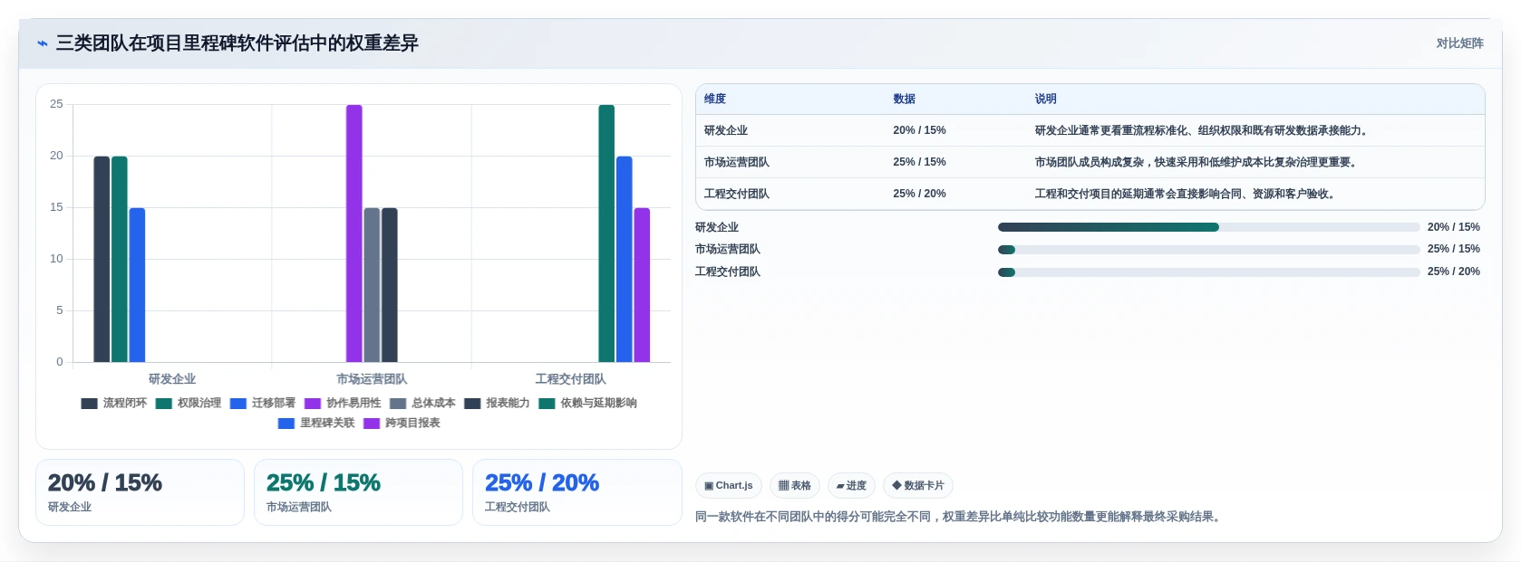Select the 进度 chip

pos(851,486)
